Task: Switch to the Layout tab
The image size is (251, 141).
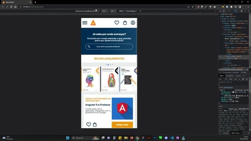Action: click(238, 76)
